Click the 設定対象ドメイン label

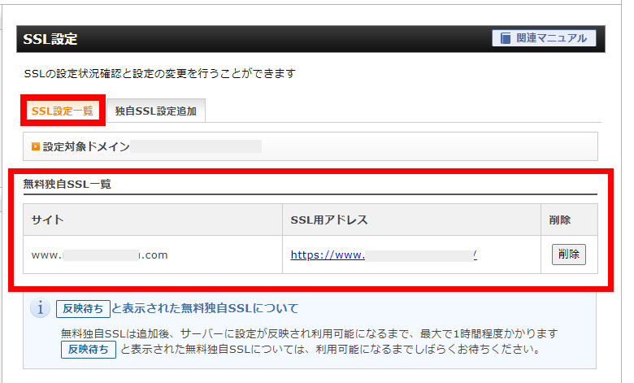pyautogui.click(x=86, y=146)
